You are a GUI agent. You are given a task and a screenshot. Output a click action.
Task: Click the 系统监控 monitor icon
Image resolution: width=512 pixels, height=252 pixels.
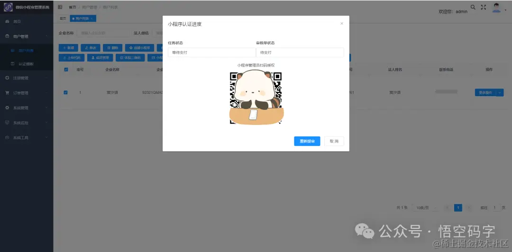pos(7,123)
